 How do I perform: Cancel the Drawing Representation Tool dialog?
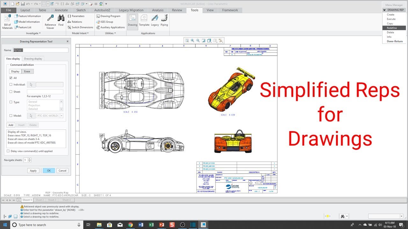pyautogui.click(x=62, y=170)
